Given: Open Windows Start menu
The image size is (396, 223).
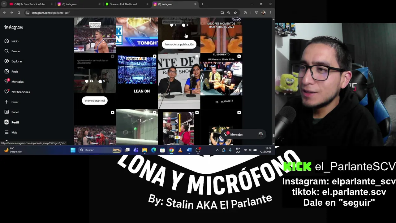Looking at the screenshot, I should (73, 150).
